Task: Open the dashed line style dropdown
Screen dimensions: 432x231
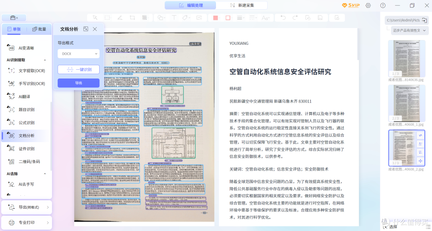Action: [x=253, y=18]
